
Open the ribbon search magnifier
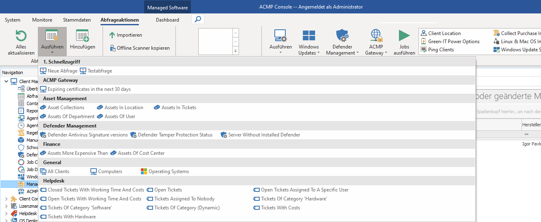[197, 19]
